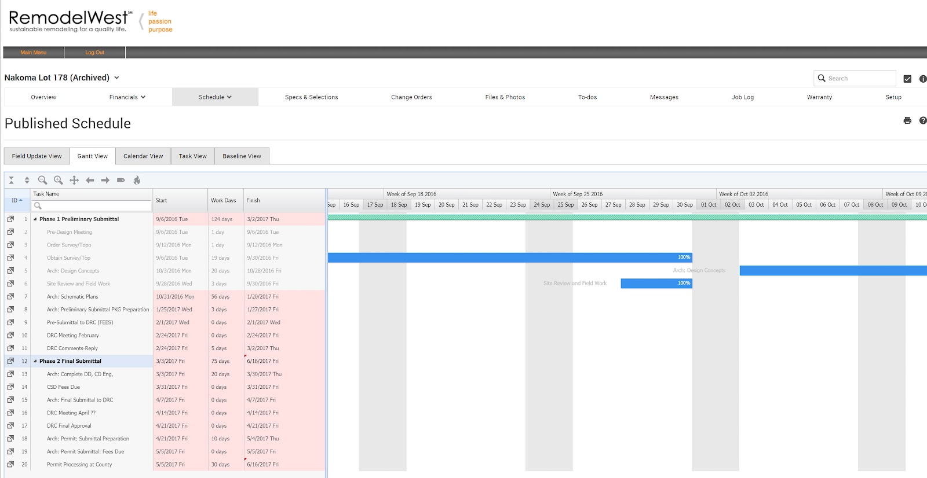Click the top Search input field

click(x=855, y=79)
